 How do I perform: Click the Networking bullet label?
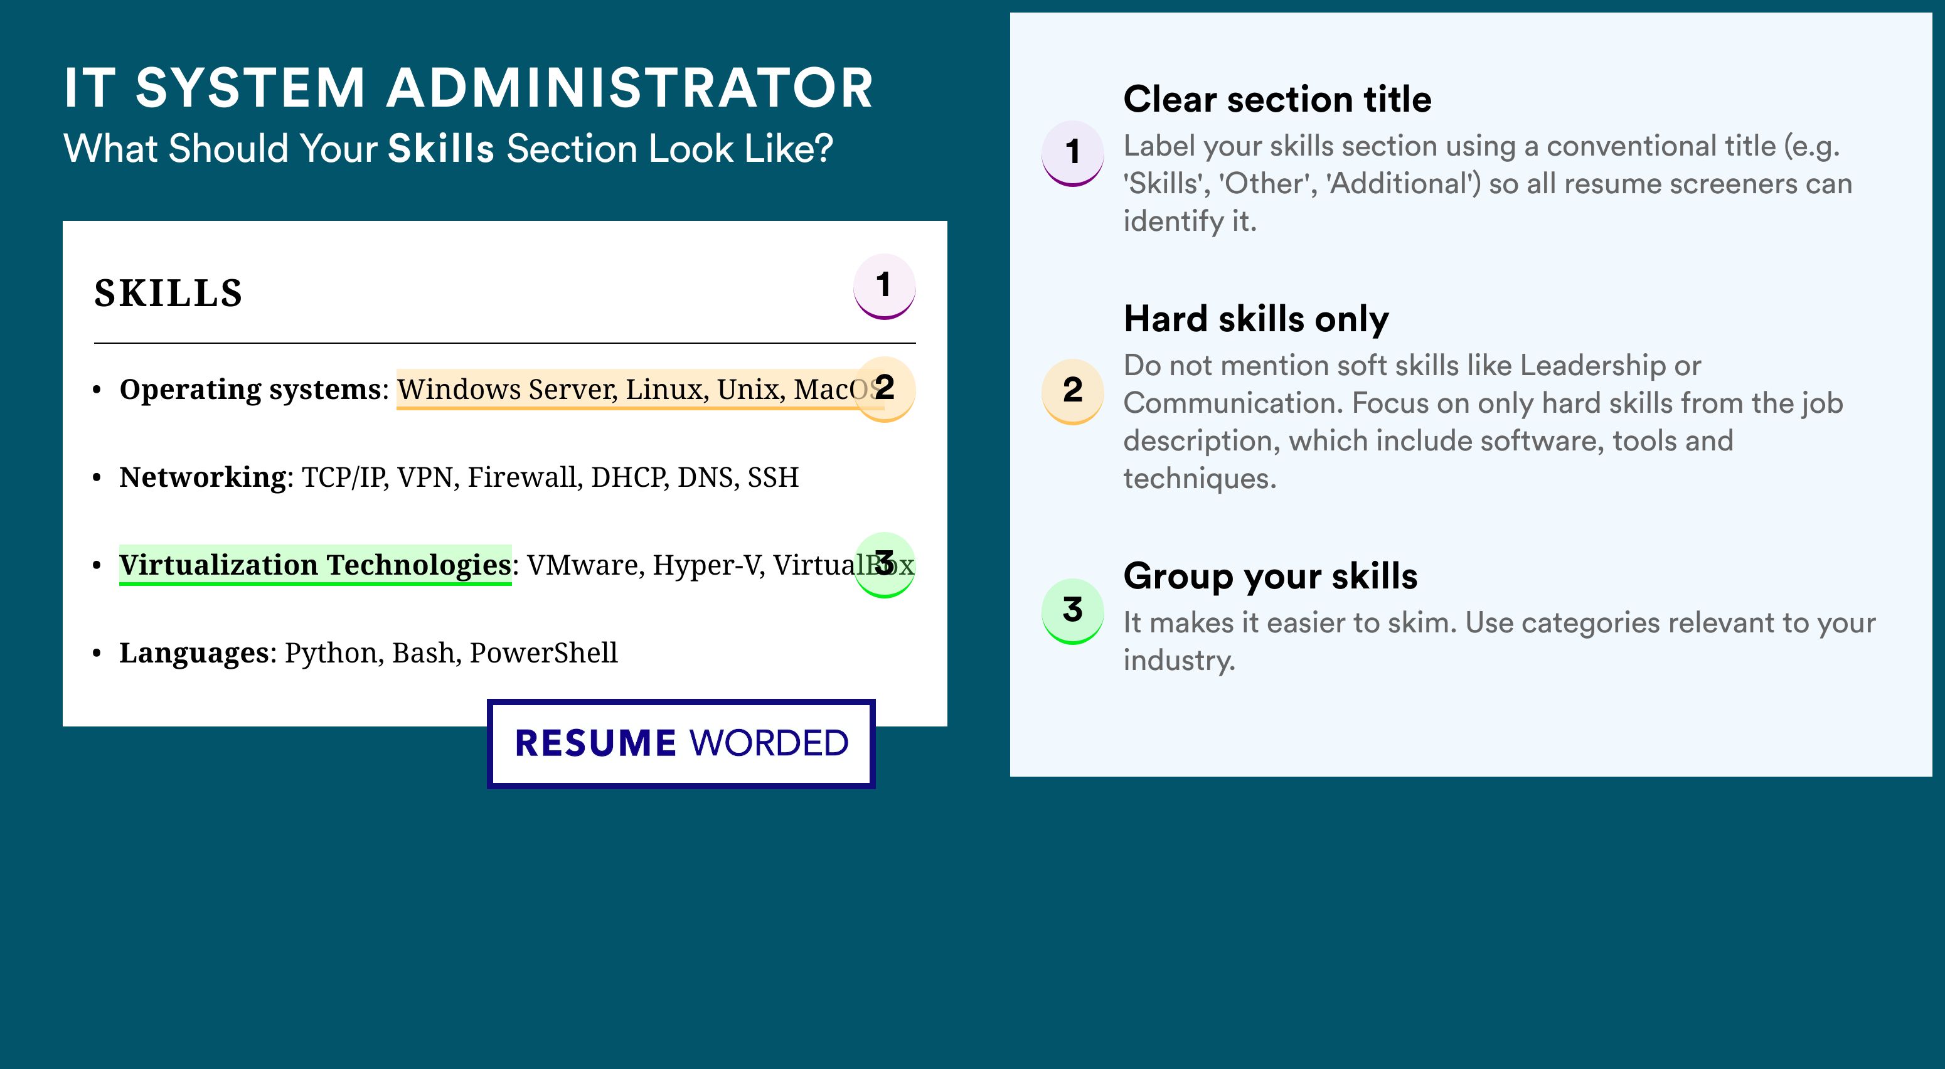203,477
